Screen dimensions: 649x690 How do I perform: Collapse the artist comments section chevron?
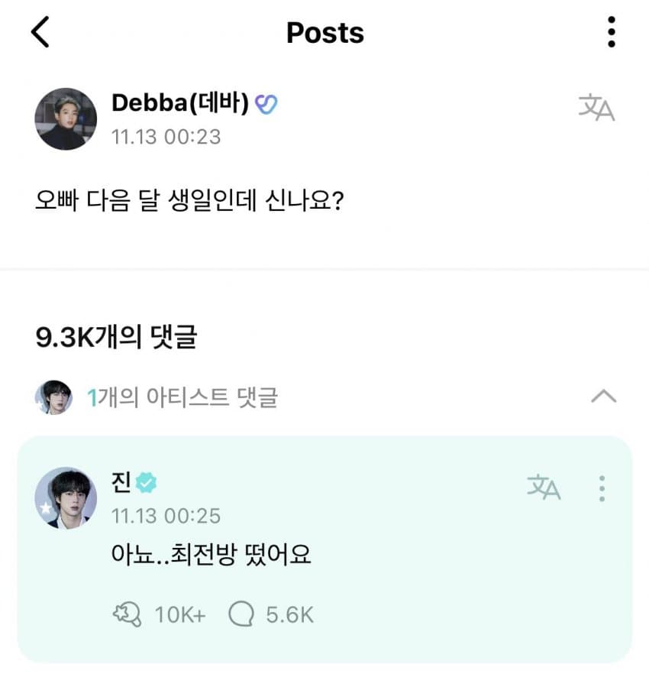pyautogui.click(x=603, y=396)
